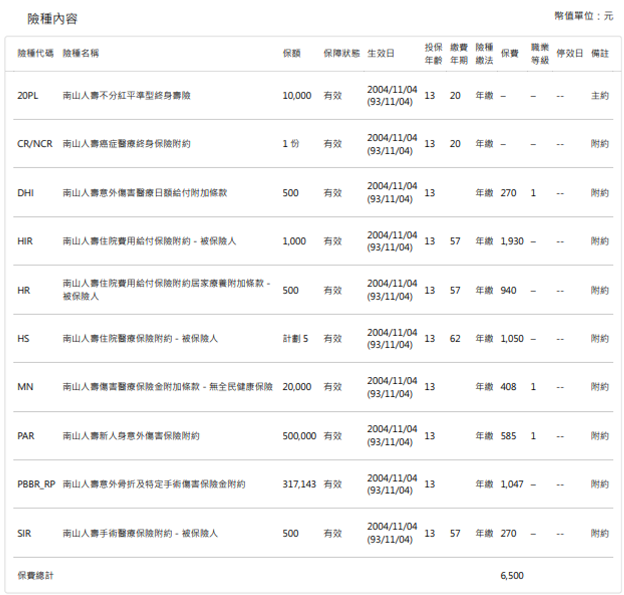
Task: Click the 險種內容 section heading
Action: (x=52, y=19)
